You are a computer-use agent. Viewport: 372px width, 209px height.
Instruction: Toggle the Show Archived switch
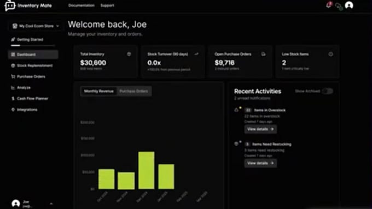[x=327, y=91]
